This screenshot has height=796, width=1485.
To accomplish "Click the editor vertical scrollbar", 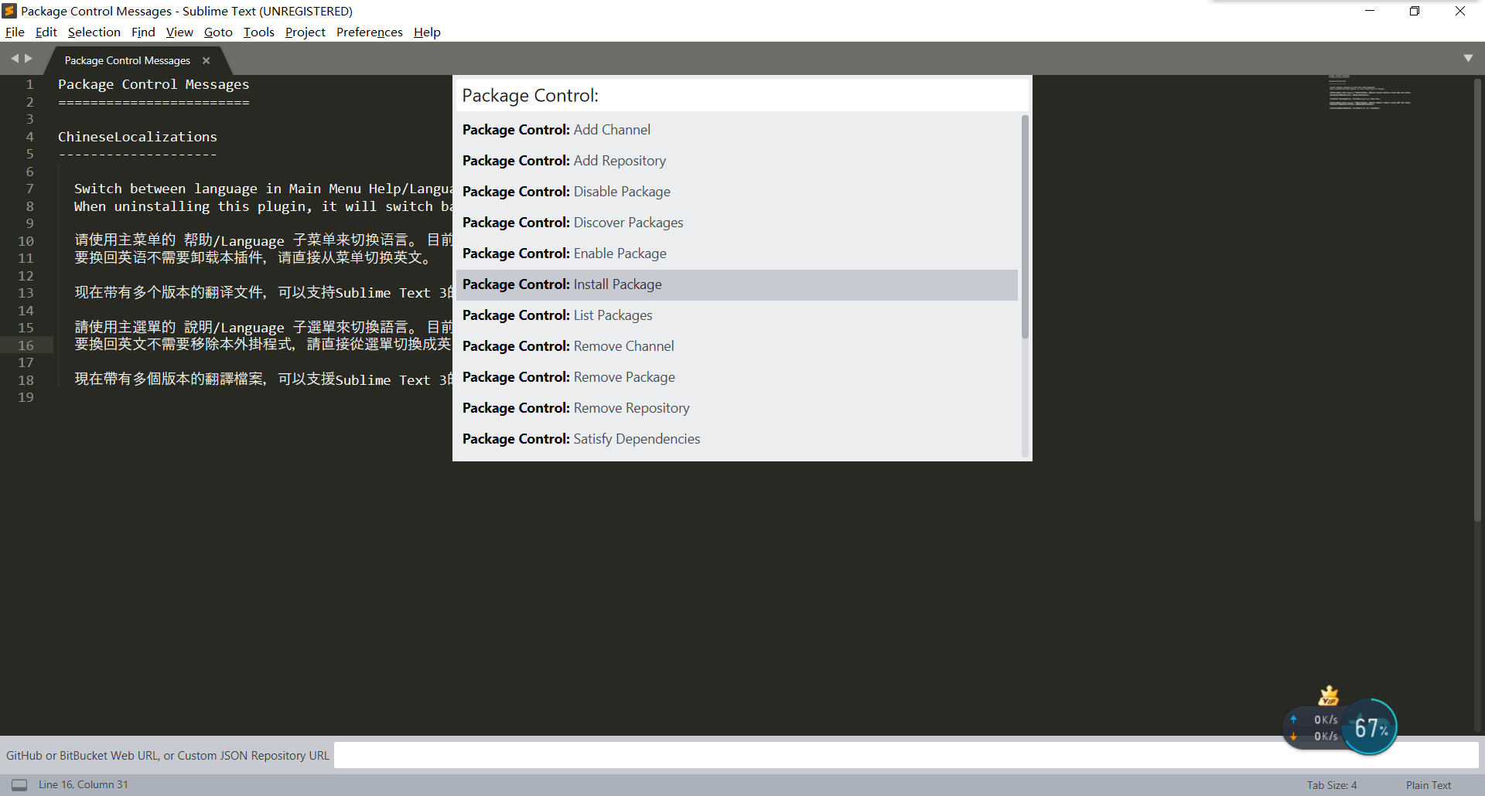I will (1477, 299).
